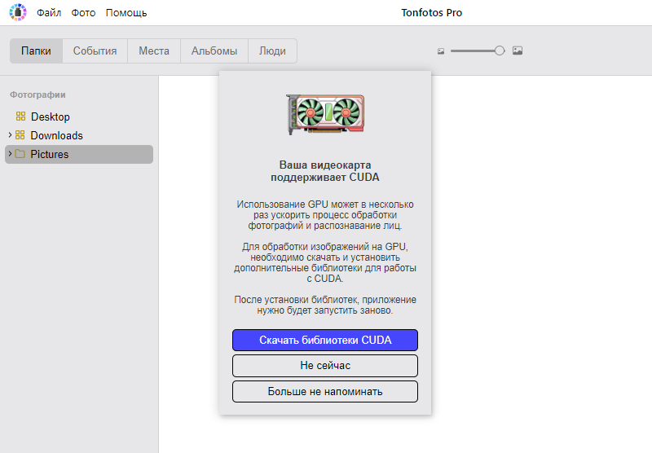Click the large thumbnail size icon
This screenshot has height=453, width=652.
tap(518, 51)
